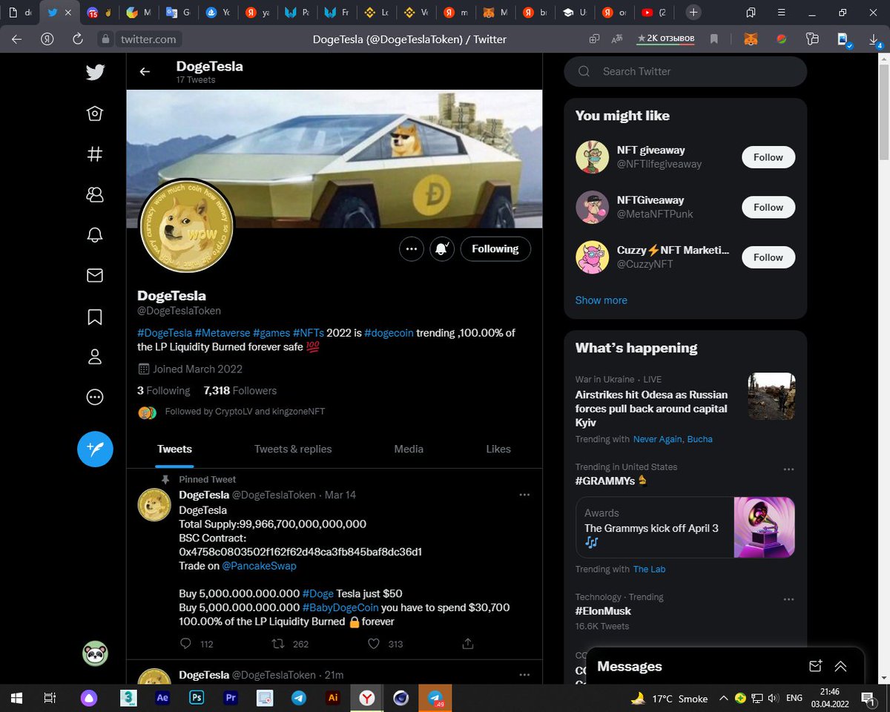
Task: Open more options for #GRAMMYs trend
Action: [788, 469]
